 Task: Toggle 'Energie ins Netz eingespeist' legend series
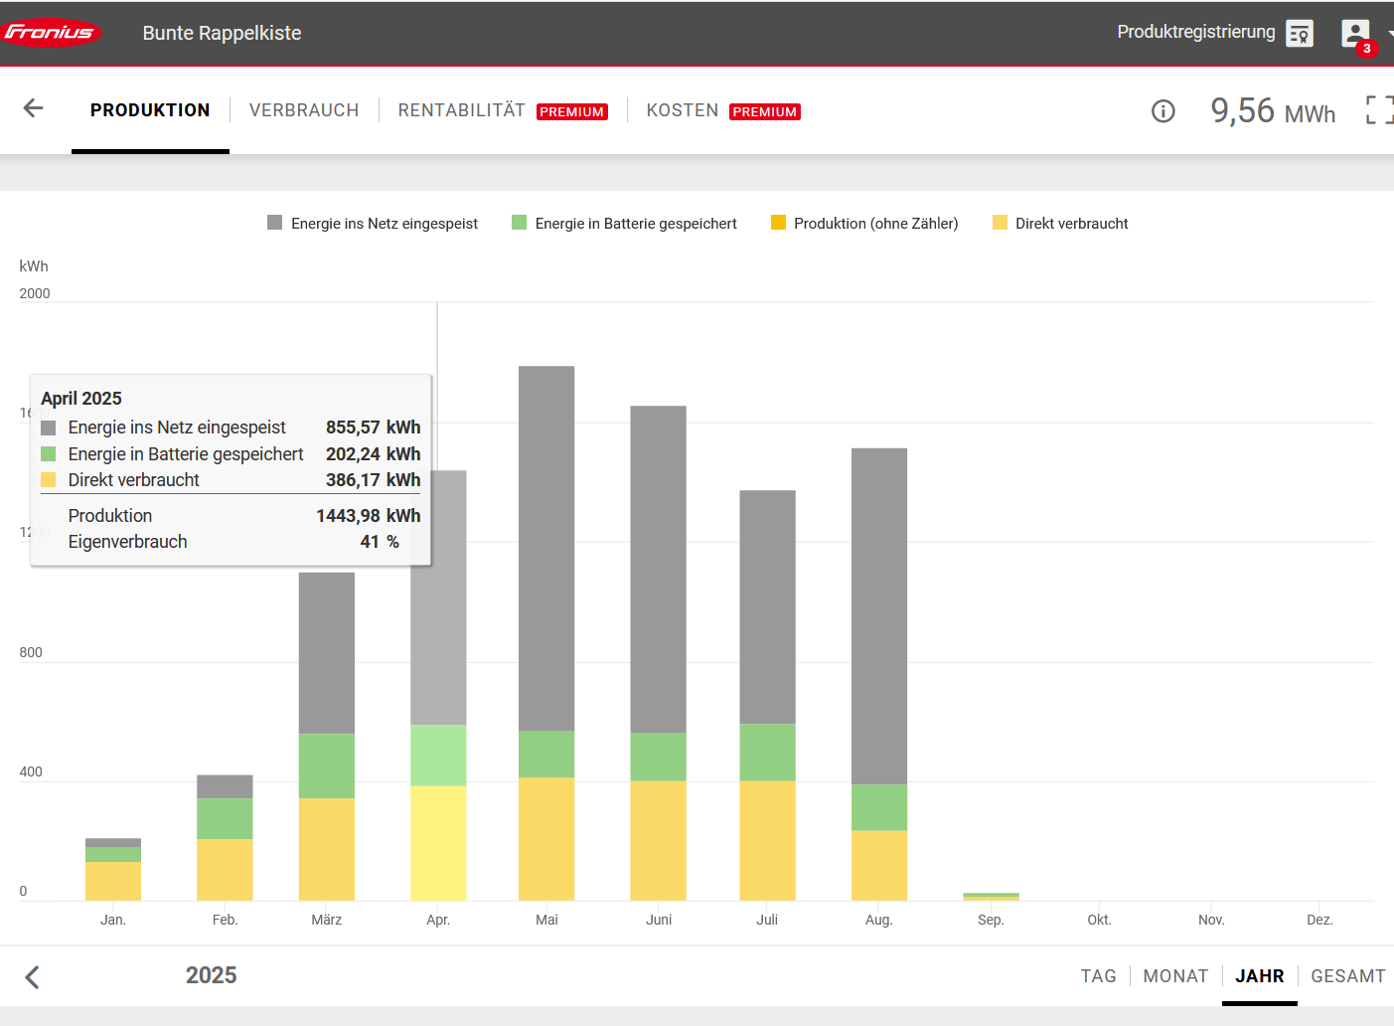click(384, 224)
